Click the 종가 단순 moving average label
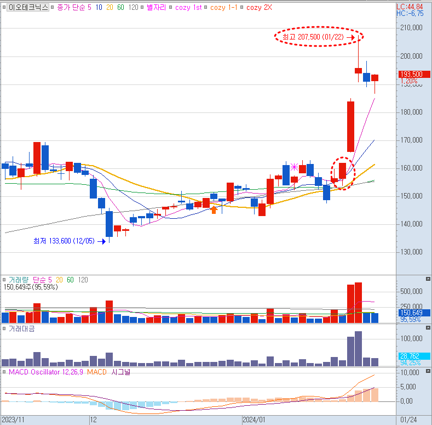This screenshot has height=425, width=432. (71, 8)
